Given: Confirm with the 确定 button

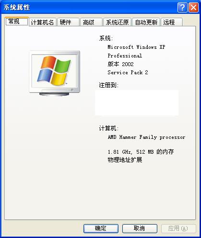Looking at the screenshot, I should click(x=101, y=228).
